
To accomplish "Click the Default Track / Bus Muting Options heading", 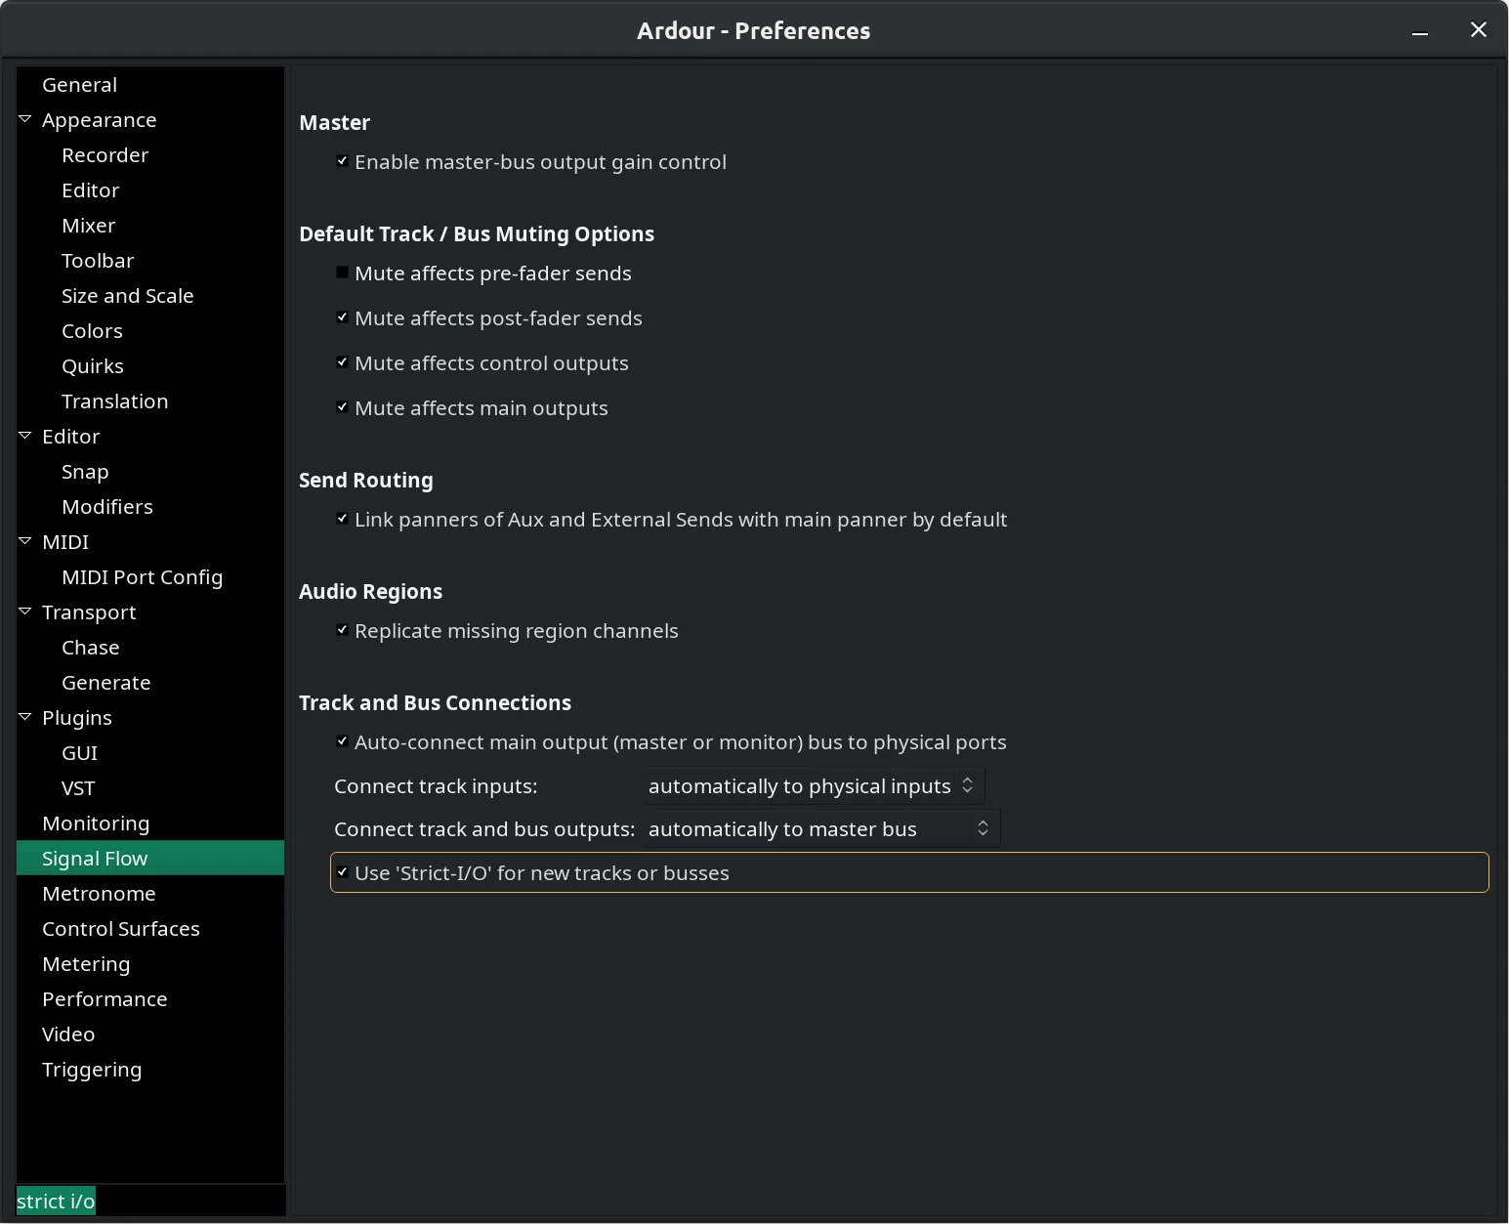I will [x=477, y=233].
